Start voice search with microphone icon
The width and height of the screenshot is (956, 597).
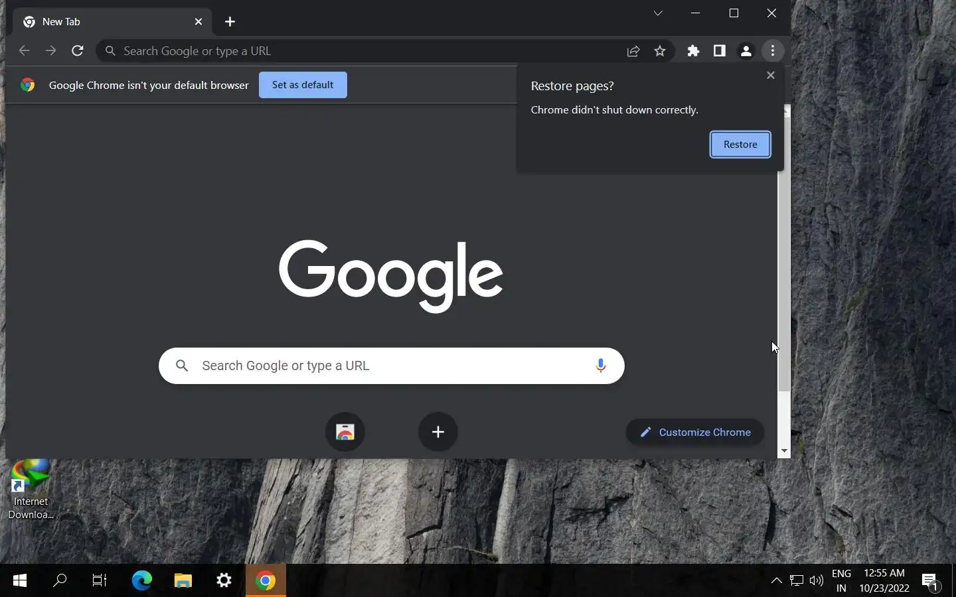601,365
